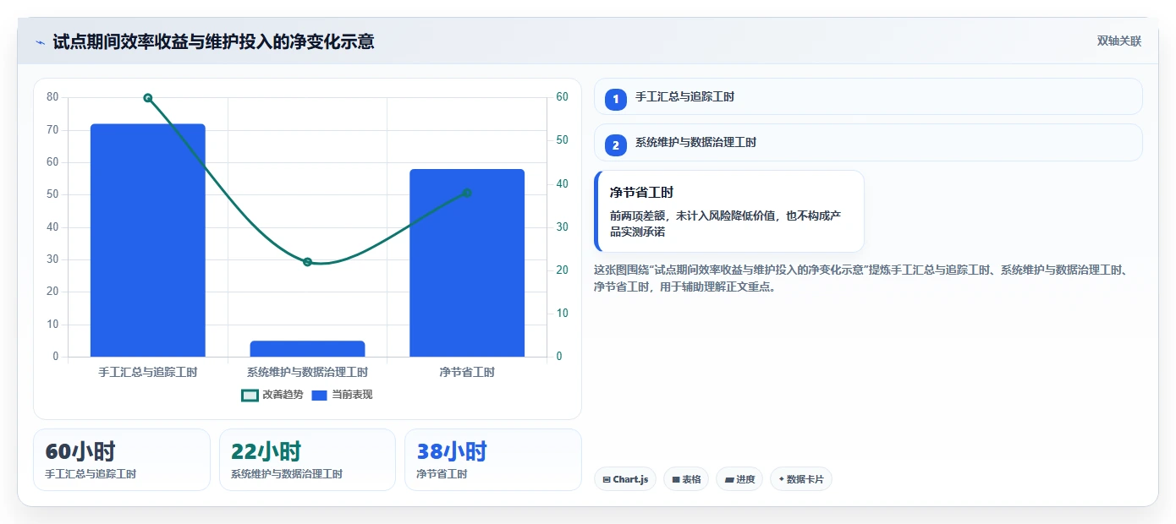
Task: Click the short 系统维护与数据治理工时 bar
Action: point(307,348)
